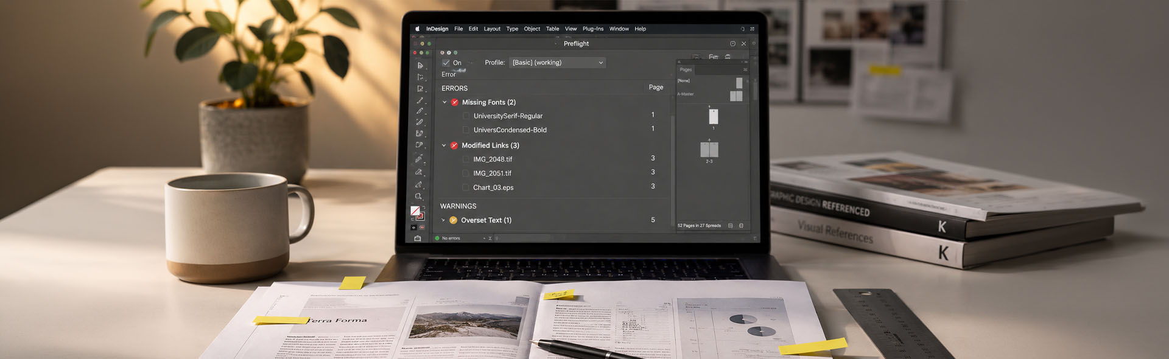Select the Selection tool arrow

pyautogui.click(x=420, y=65)
